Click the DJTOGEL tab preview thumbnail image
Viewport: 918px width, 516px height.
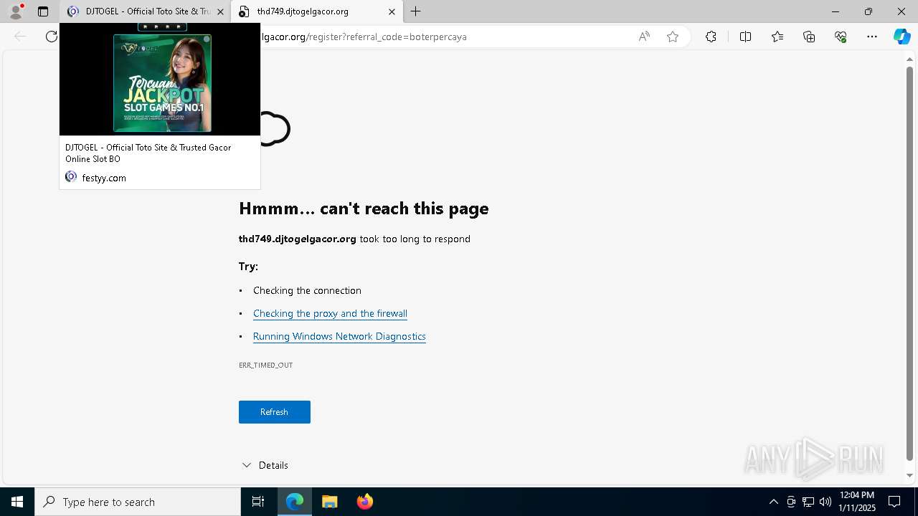(x=160, y=79)
